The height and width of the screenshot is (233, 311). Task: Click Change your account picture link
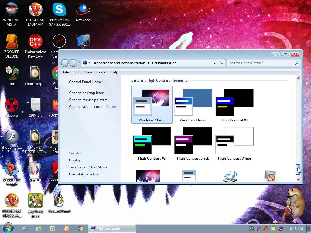pyautogui.click(x=92, y=106)
